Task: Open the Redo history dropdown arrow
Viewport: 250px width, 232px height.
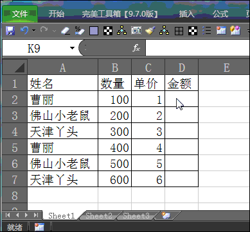Action: (x=54, y=31)
